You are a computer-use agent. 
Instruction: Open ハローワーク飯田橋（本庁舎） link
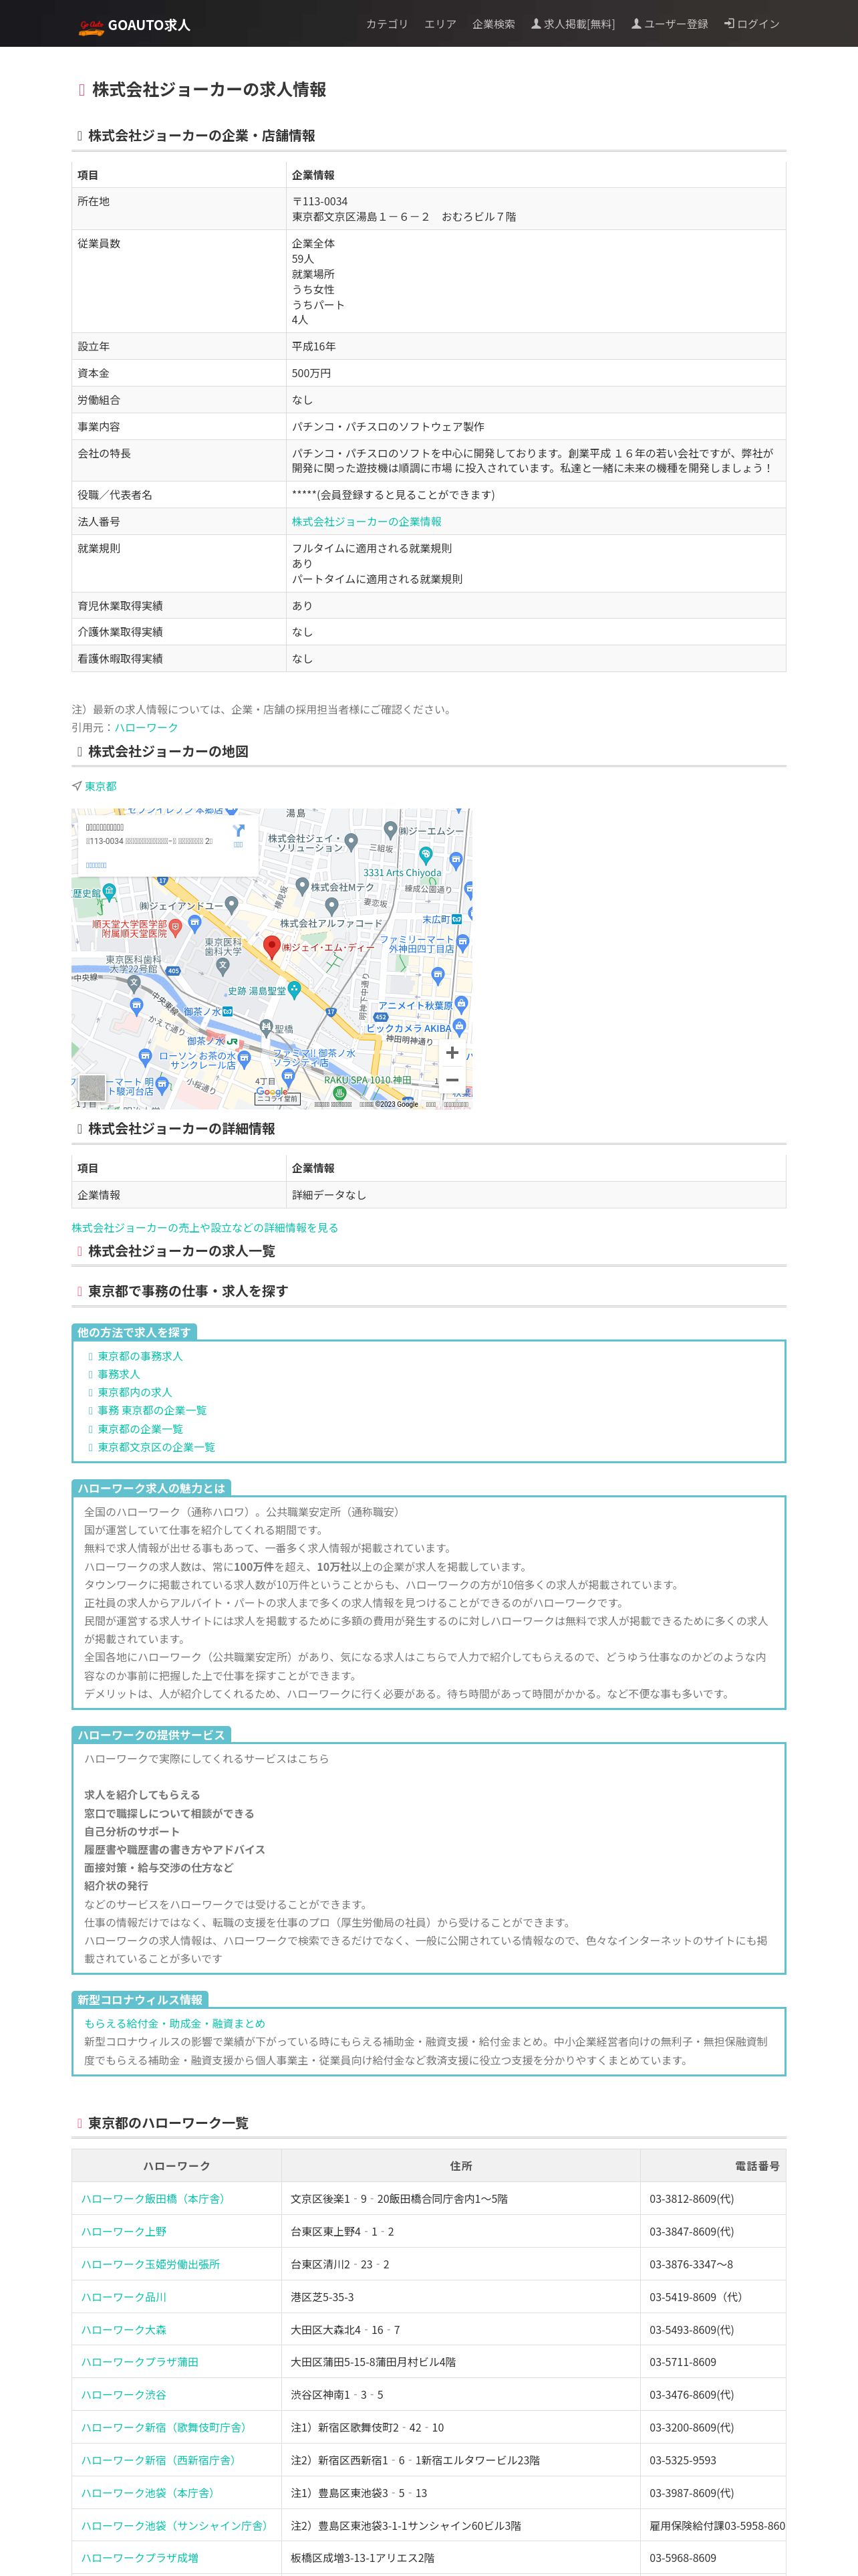[155, 2198]
